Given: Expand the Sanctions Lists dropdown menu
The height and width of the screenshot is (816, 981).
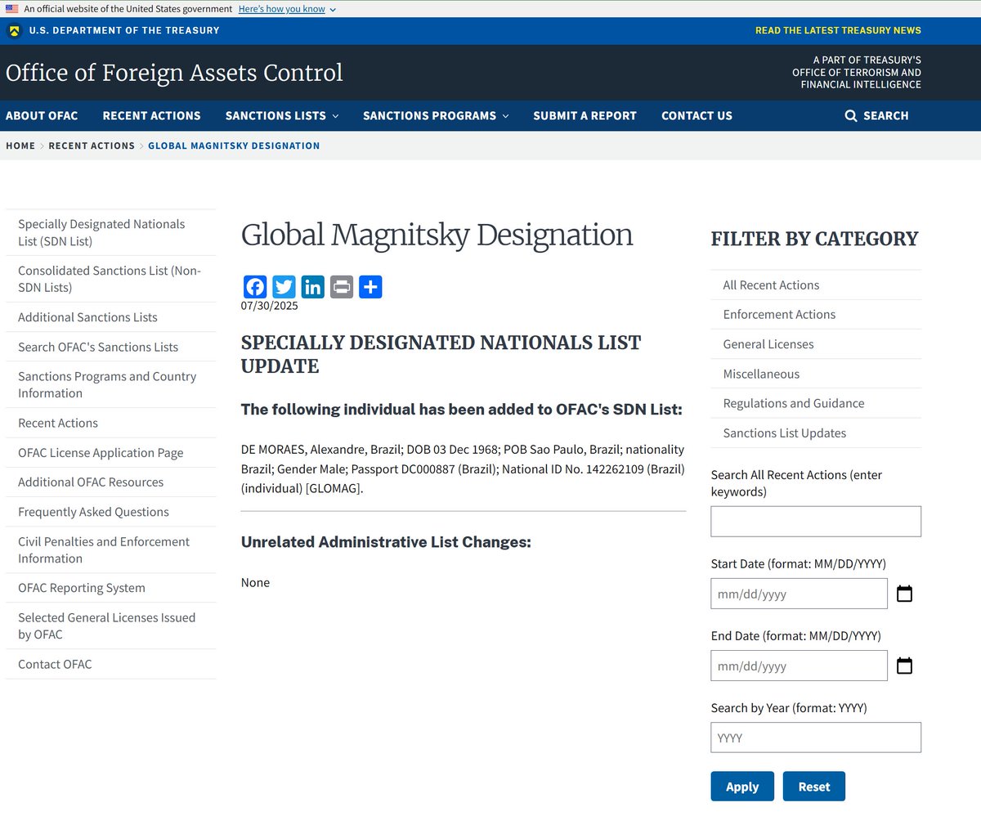Looking at the screenshot, I should pos(282,115).
